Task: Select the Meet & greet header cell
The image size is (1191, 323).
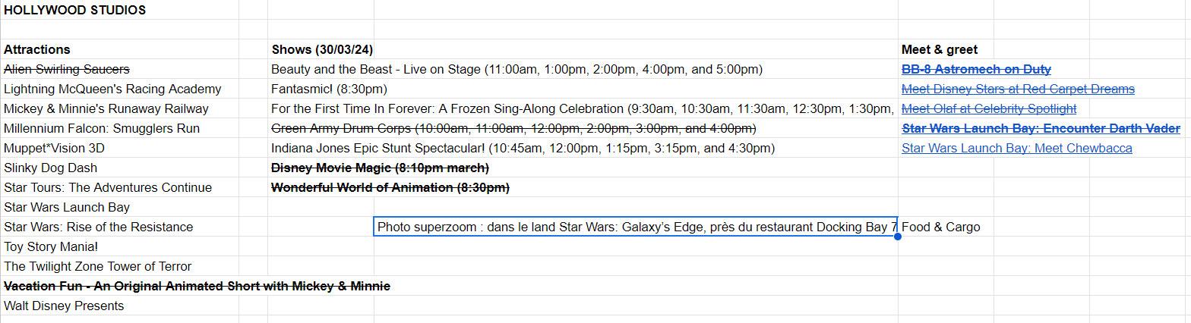Action: (x=940, y=50)
